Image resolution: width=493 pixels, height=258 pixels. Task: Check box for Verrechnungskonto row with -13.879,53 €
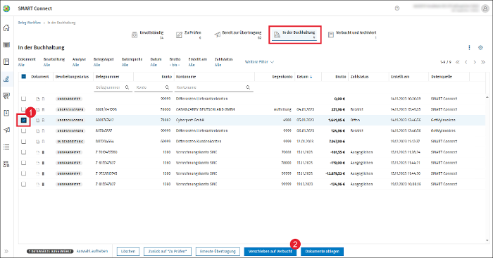click(23, 173)
